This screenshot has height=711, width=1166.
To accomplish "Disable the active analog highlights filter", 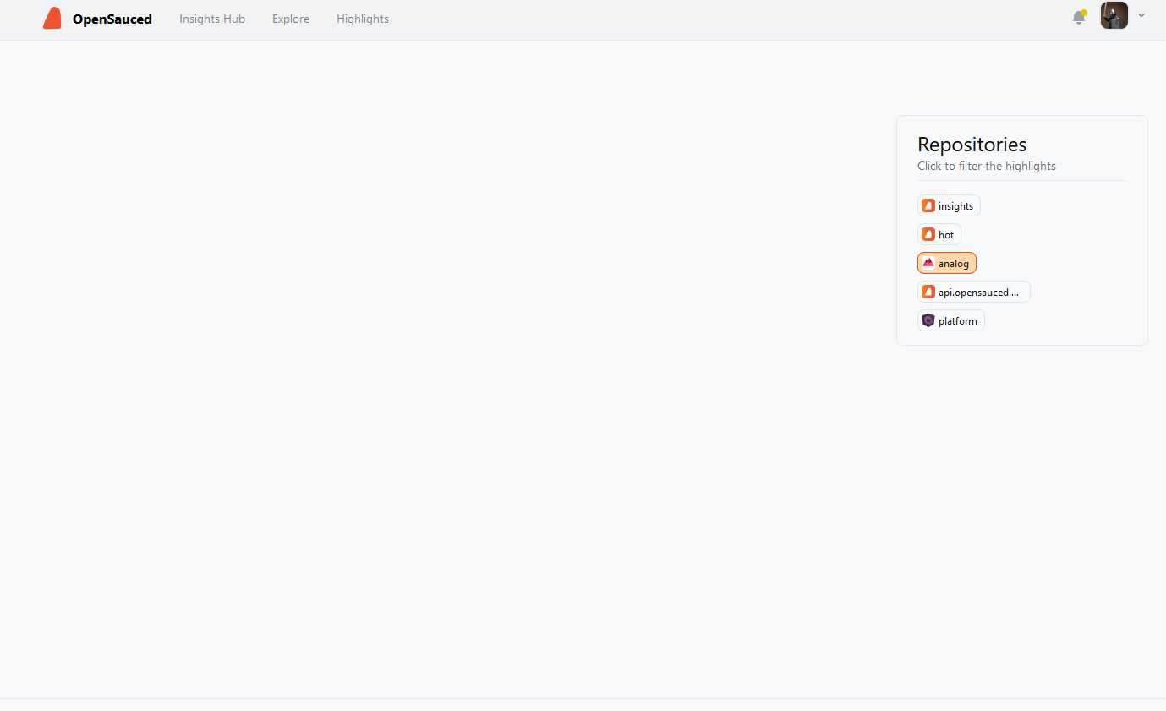I will pyautogui.click(x=946, y=263).
